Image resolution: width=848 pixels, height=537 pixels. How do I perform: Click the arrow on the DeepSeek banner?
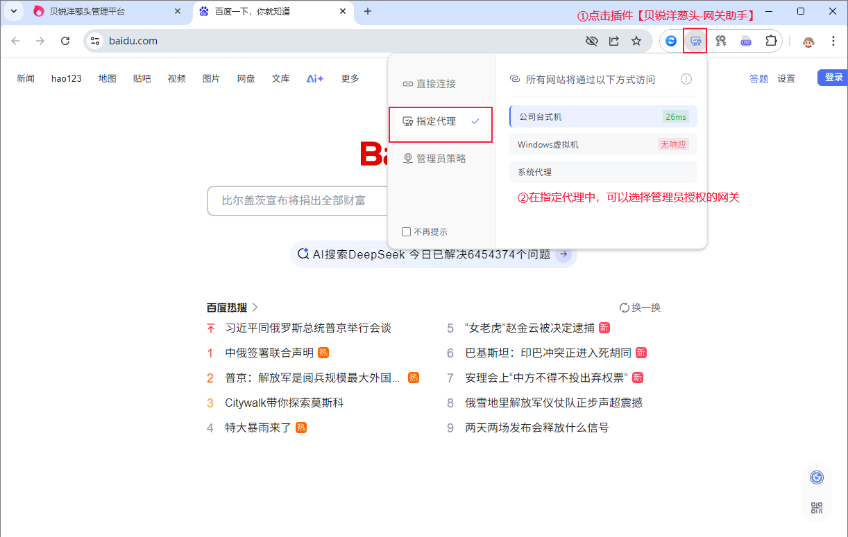564,254
